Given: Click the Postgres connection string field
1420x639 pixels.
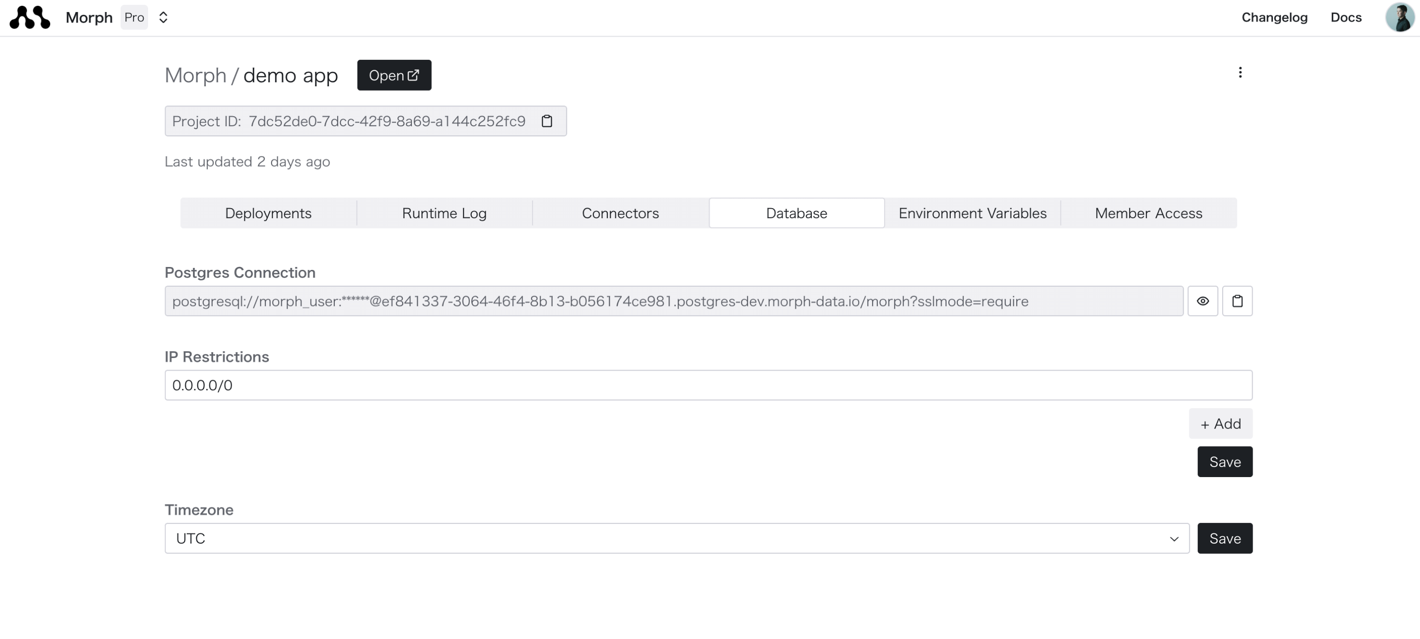Looking at the screenshot, I should tap(674, 301).
